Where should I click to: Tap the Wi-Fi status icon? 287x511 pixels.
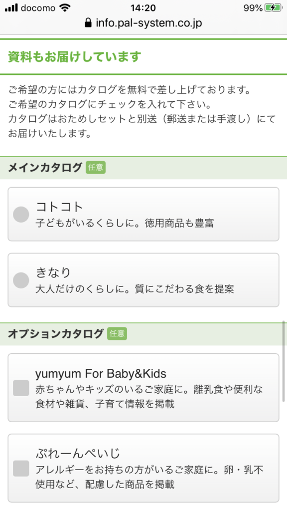coord(65,8)
